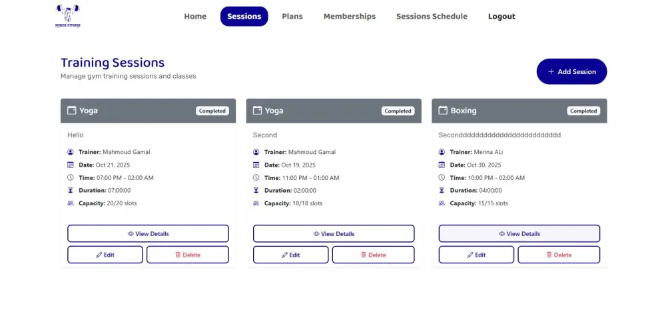Click 'Duration: 02:00:00' text

290,191
